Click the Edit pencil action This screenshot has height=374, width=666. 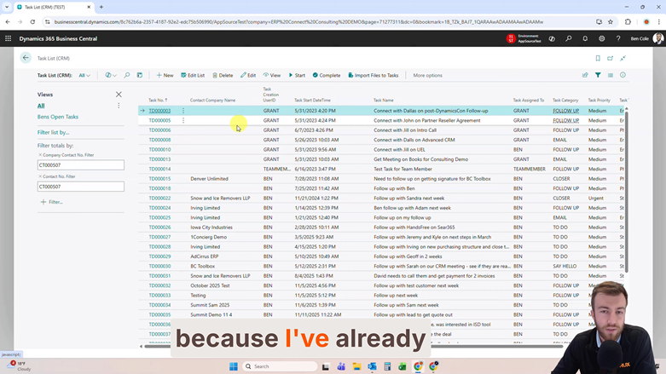point(248,75)
